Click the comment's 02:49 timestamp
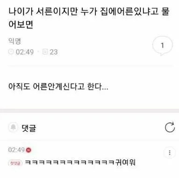This screenshot has width=179, height=178. tap(16, 150)
